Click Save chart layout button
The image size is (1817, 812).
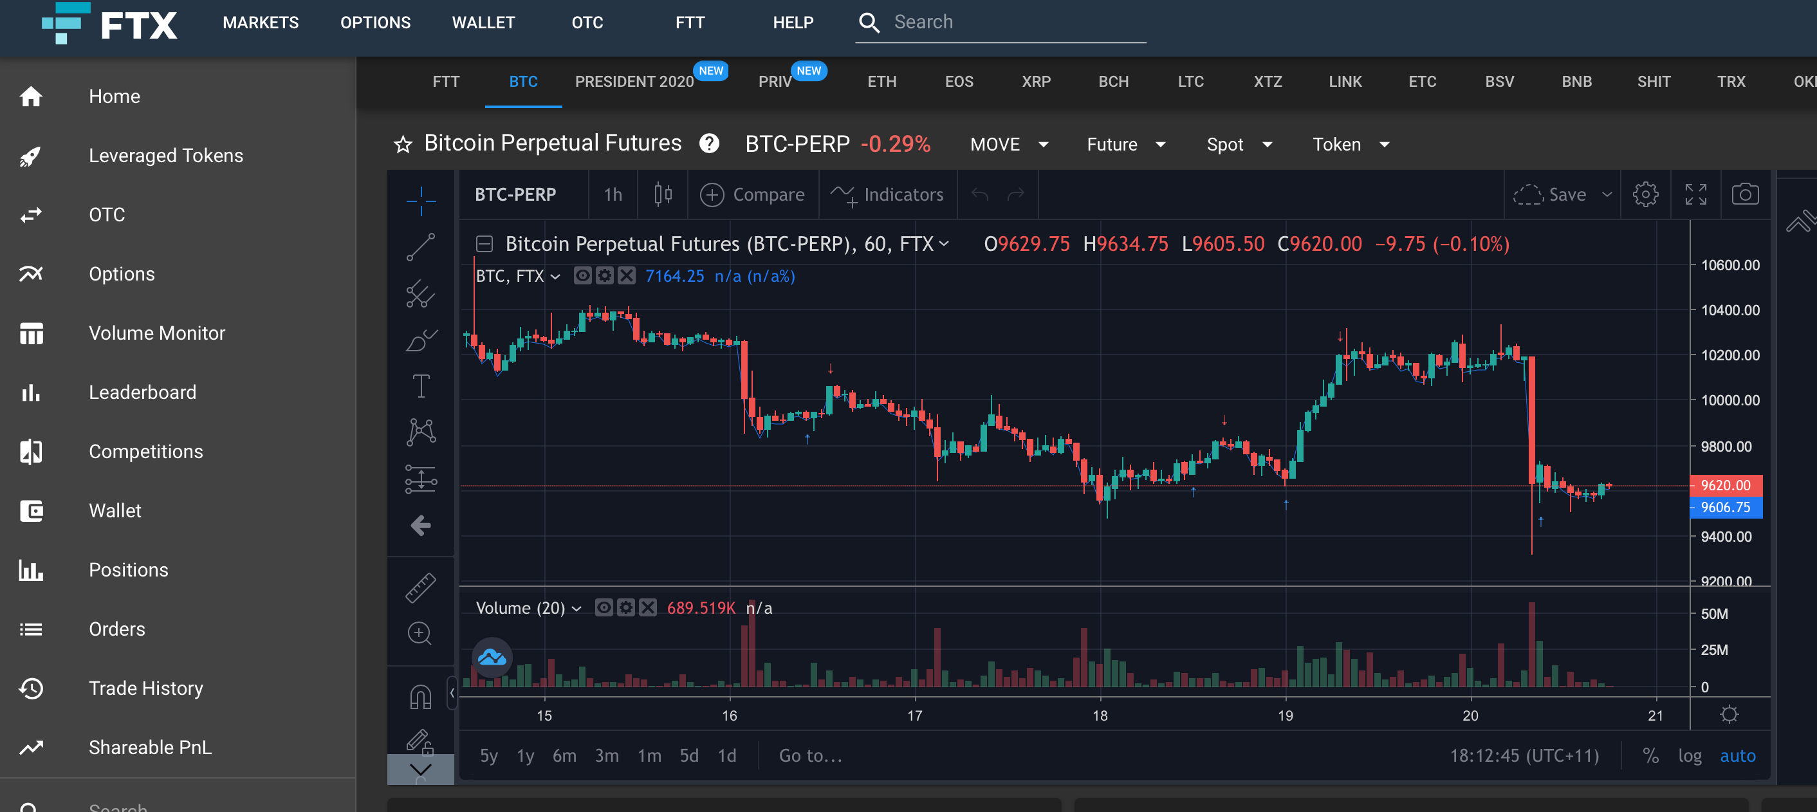point(1551,195)
